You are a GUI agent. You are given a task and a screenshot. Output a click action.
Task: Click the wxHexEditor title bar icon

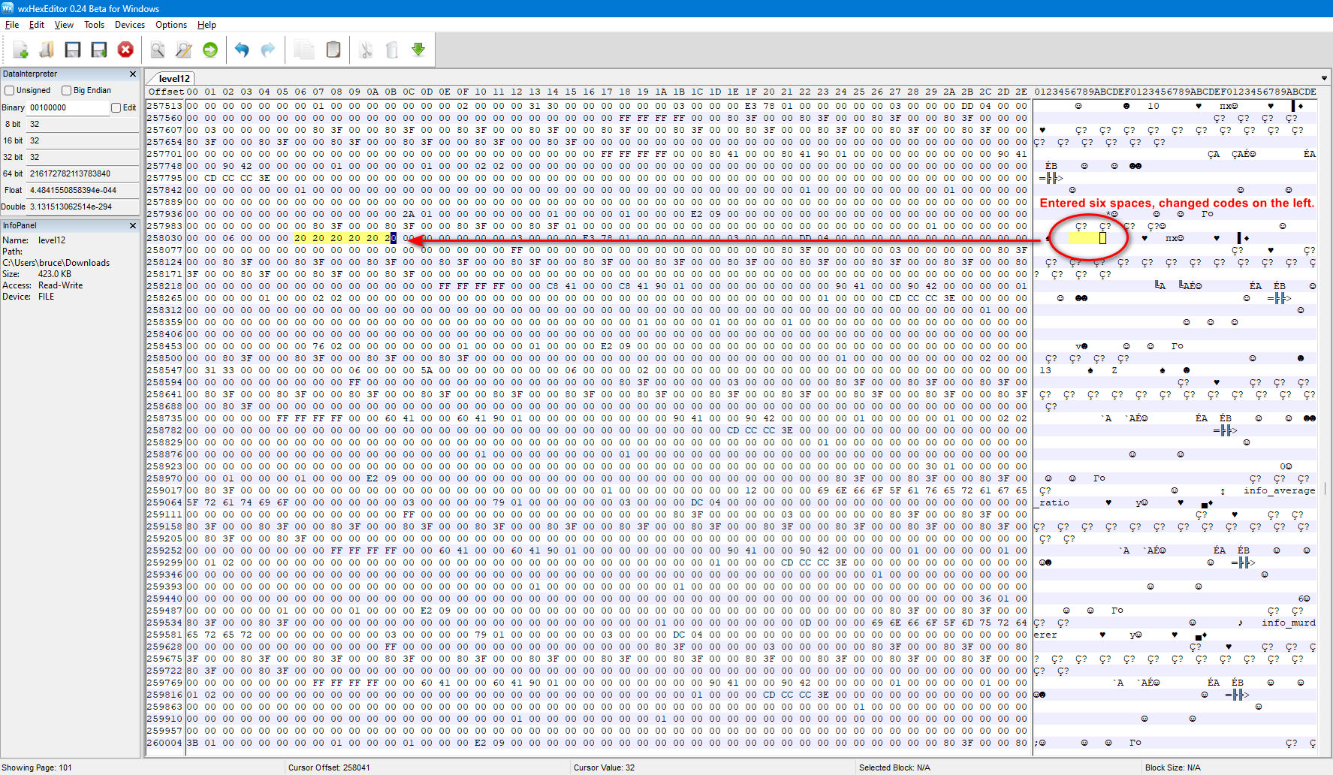(x=8, y=8)
